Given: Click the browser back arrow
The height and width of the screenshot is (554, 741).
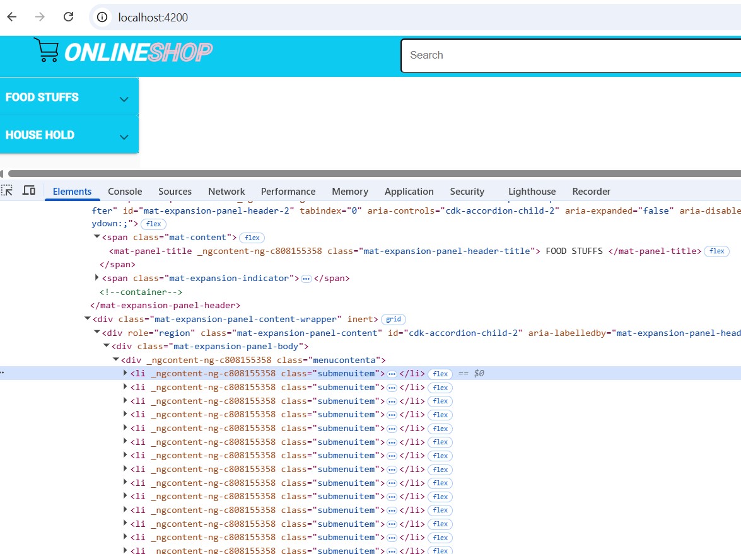Looking at the screenshot, I should (x=12, y=17).
